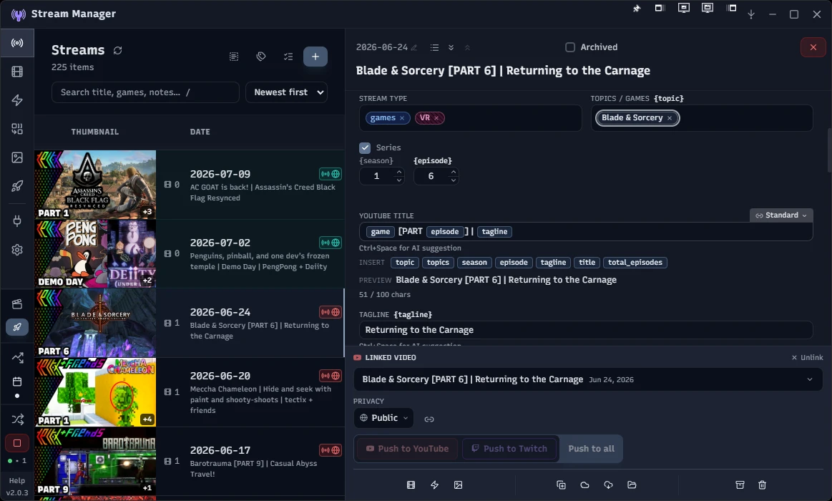Click the list icon beside the stream date
832x501 pixels.
click(x=434, y=48)
